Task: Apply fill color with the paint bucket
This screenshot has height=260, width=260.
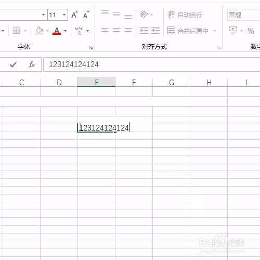Action: (x=39, y=31)
